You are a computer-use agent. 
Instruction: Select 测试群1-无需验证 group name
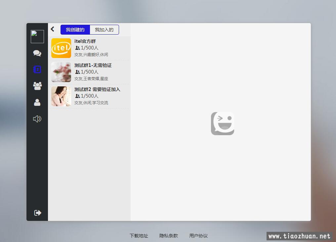click(93, 65)
